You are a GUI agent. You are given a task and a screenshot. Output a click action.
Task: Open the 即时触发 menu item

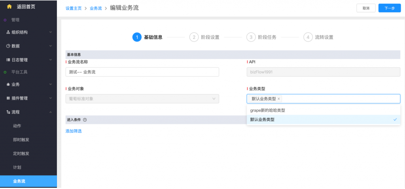[21, 140]
